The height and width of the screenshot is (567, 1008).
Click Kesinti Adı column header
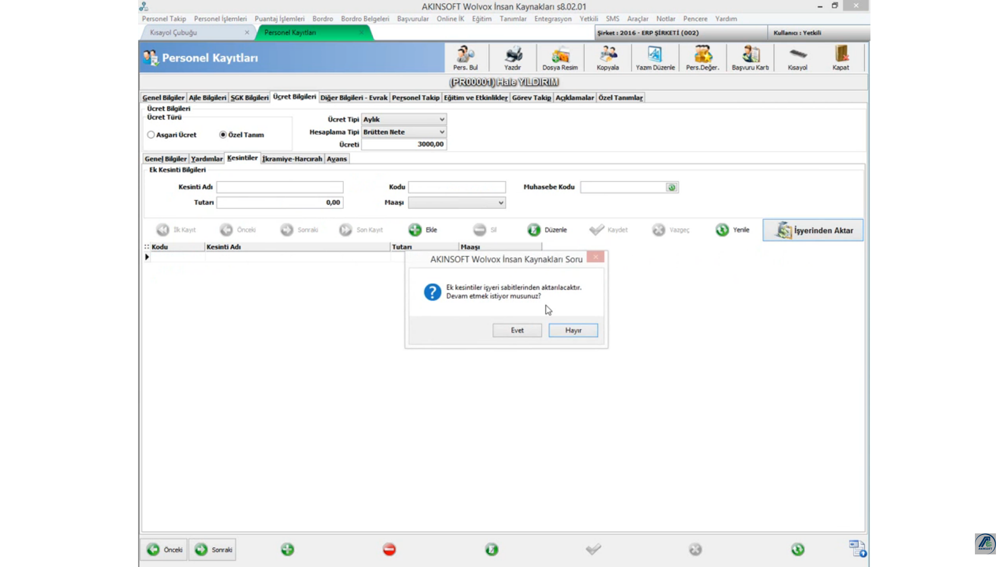pyautogui.click(x=297, y=247)
